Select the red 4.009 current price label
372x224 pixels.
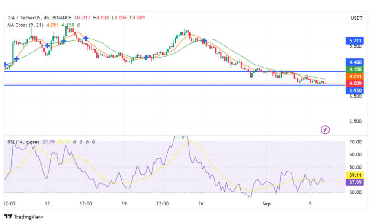click(356, 83)
